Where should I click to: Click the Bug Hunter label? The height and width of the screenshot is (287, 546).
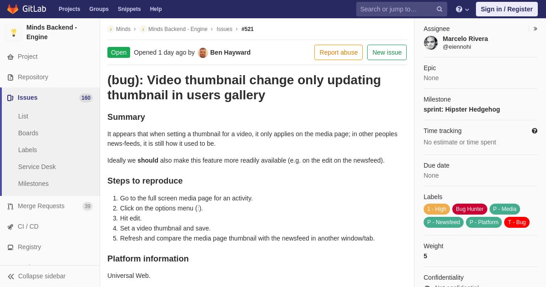(x=470, y=209)
